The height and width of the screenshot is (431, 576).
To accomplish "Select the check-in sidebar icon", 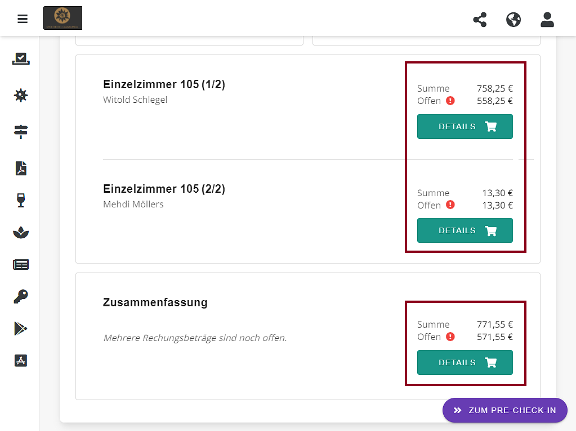I will click(20, 59).
